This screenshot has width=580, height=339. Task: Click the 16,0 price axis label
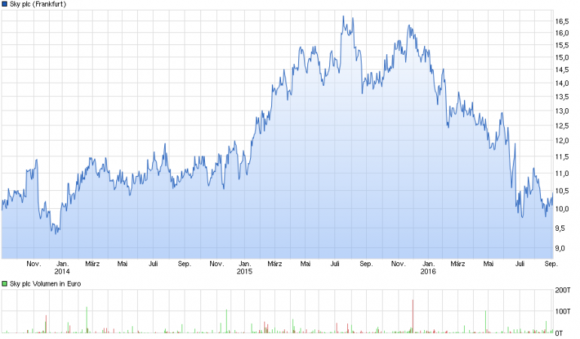pos(562,33)
